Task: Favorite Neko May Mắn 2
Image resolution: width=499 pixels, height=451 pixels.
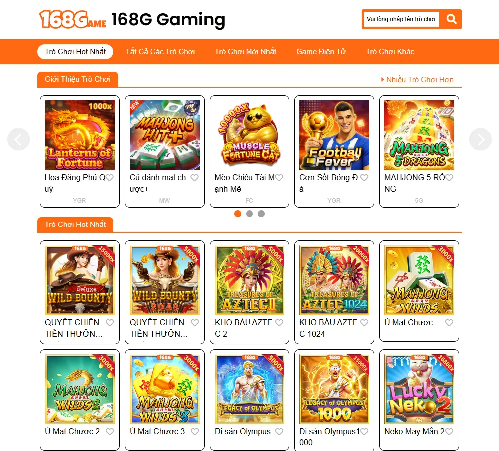Action: pyautogui.click(x=449, y=431)
